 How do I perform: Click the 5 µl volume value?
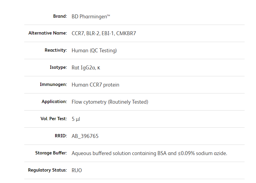coord(76,119)
